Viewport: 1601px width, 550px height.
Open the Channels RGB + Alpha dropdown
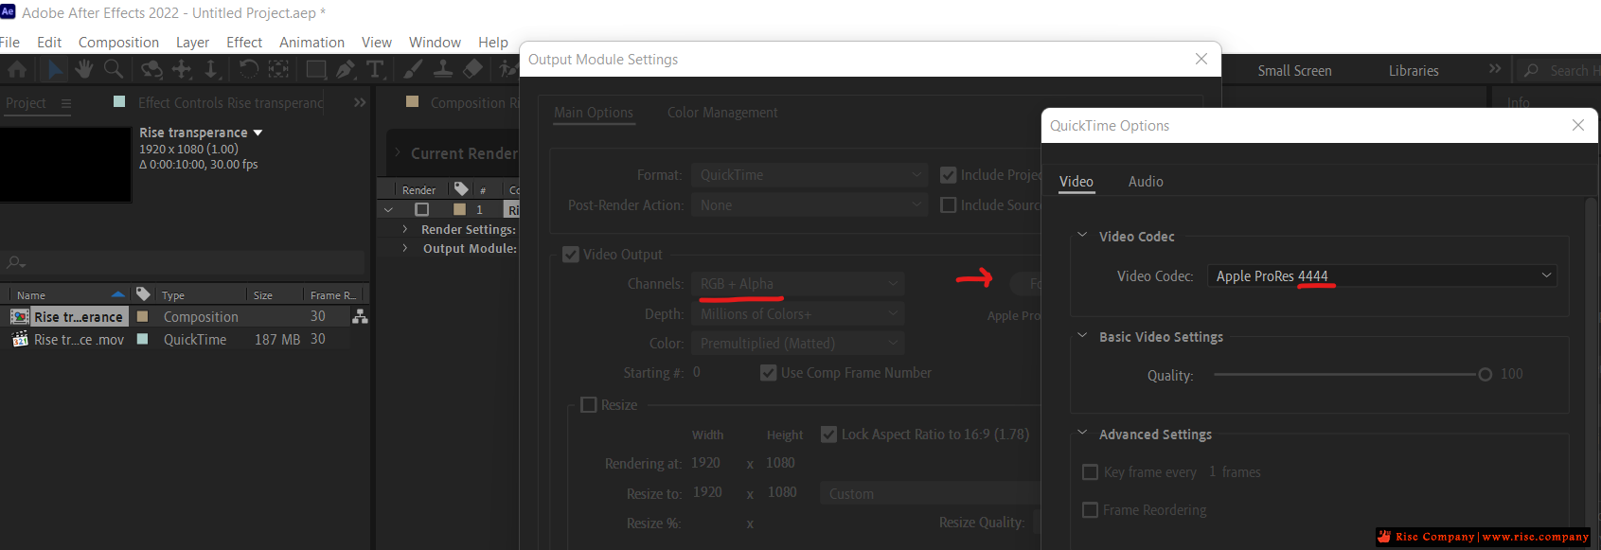pyautogui.click(x=797, y=284)
